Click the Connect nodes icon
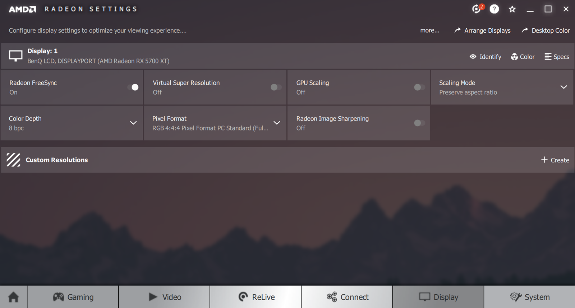Viewport: 575px width, 308px height. (x=332, y=297)
